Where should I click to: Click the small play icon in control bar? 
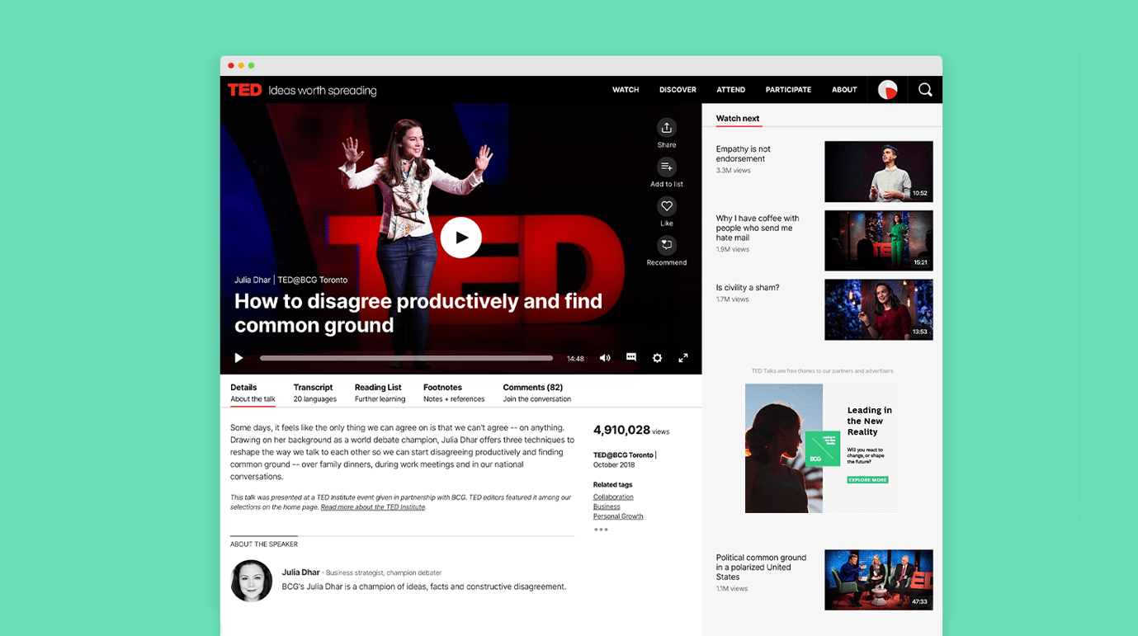coord(238,358)
